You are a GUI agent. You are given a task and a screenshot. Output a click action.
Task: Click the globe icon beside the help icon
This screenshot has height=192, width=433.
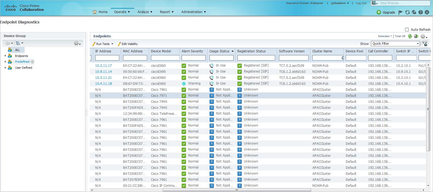click(x=414, y=12)
